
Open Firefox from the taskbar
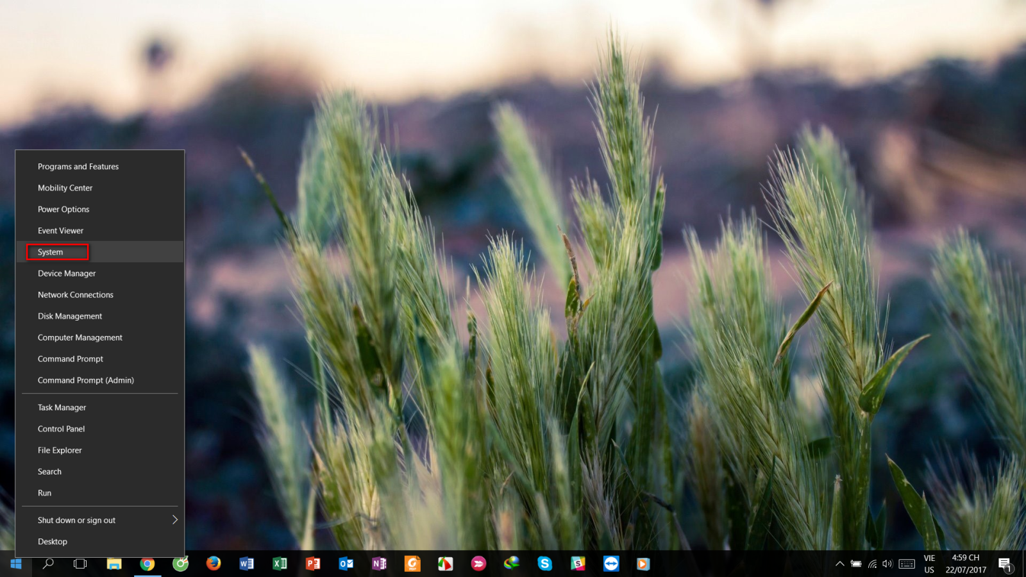coord(214,564)
